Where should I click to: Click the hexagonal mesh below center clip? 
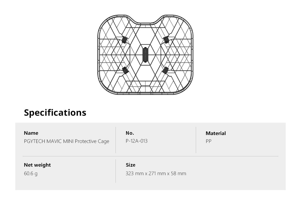(146, 74)
